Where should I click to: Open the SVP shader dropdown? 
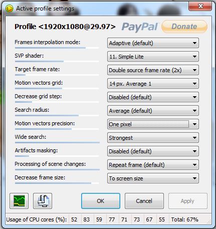(x=153, y=57)
